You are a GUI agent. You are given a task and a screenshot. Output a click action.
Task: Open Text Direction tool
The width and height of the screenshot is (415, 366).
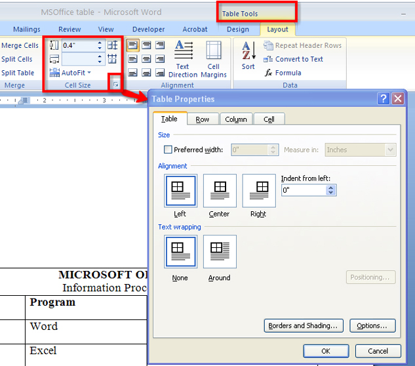tap(183, 59)
